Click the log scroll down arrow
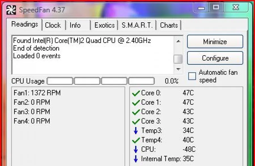This screenshot has width=255, height=166. coord(178,69)
